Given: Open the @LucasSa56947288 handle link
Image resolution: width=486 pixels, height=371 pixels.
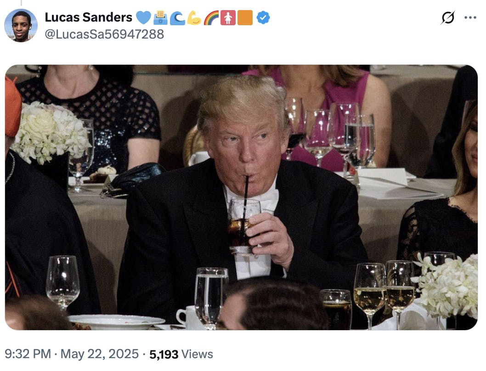Looking at the screenshot, I should coord(104,34).
